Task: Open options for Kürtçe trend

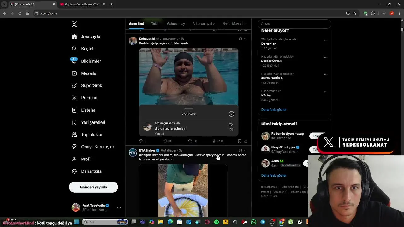Action: click(x=326, y=92)
